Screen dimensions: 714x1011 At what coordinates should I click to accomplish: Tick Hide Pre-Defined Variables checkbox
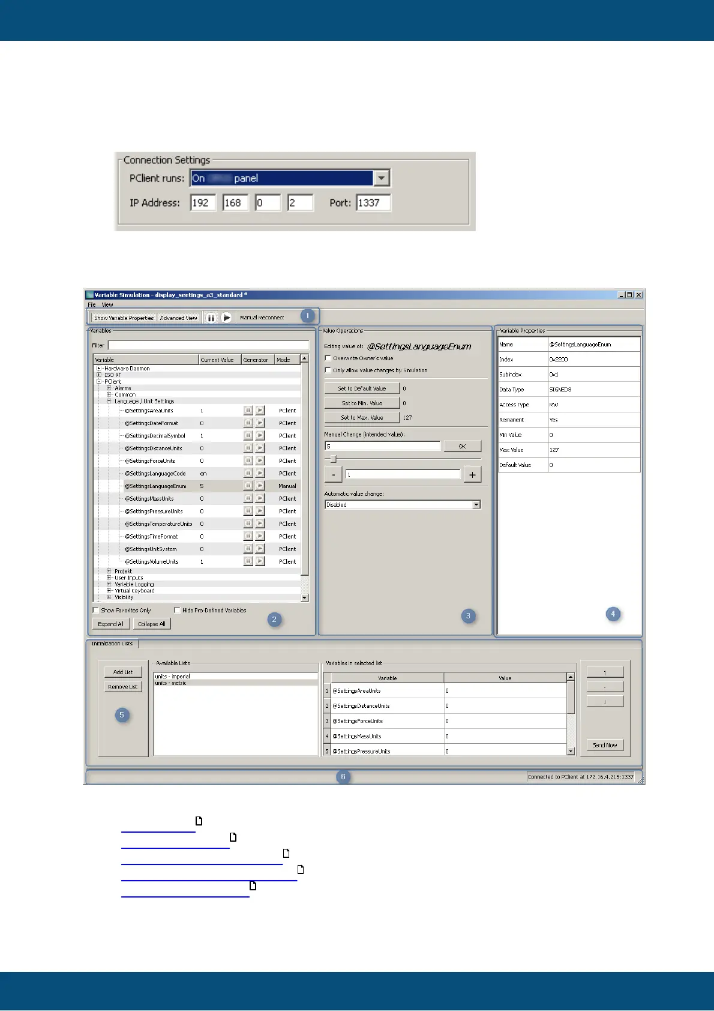click(177, 610)
